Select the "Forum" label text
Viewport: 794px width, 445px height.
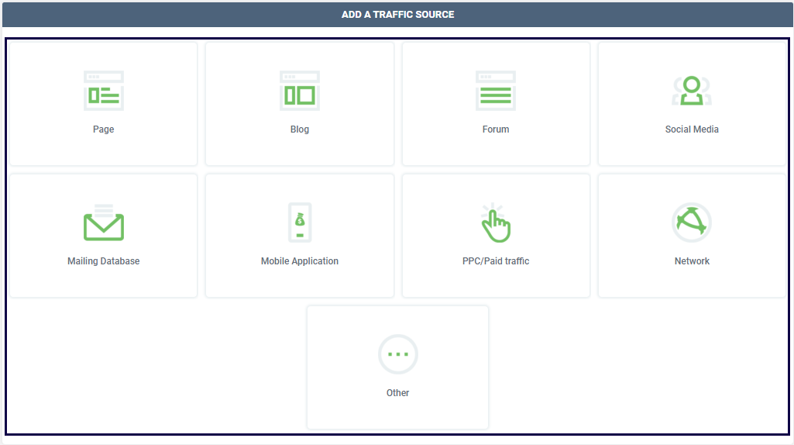(x=496, y=129)
